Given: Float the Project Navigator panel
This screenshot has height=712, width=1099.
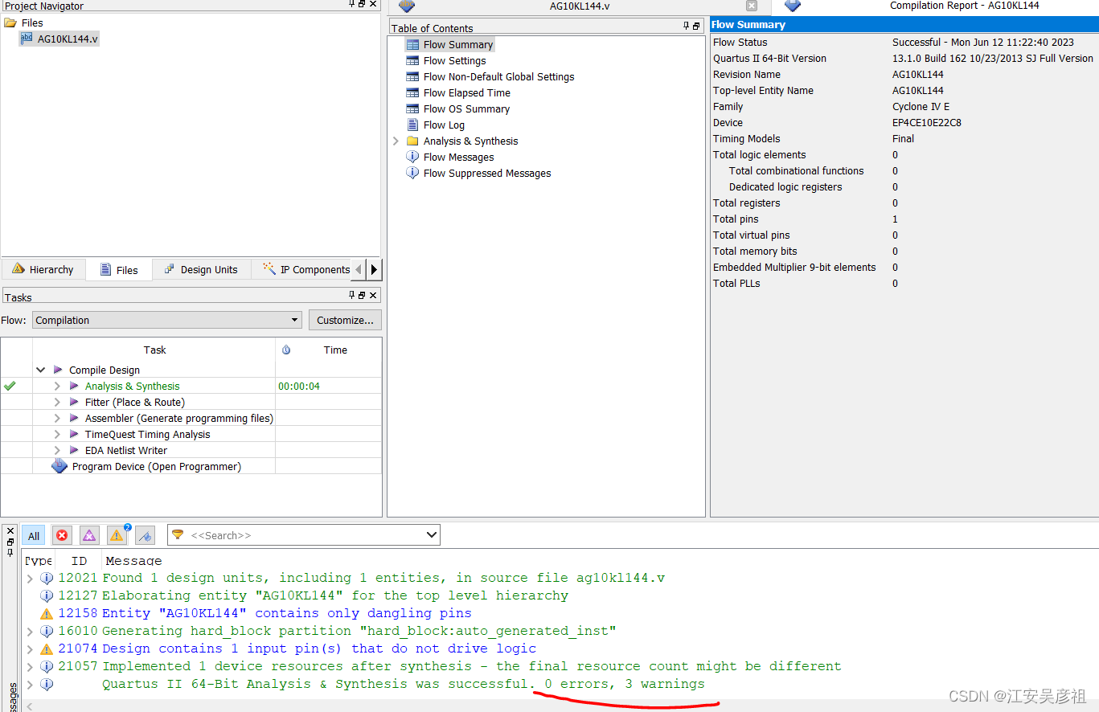Looking at the screenshot, I should (x=363, y=4).
